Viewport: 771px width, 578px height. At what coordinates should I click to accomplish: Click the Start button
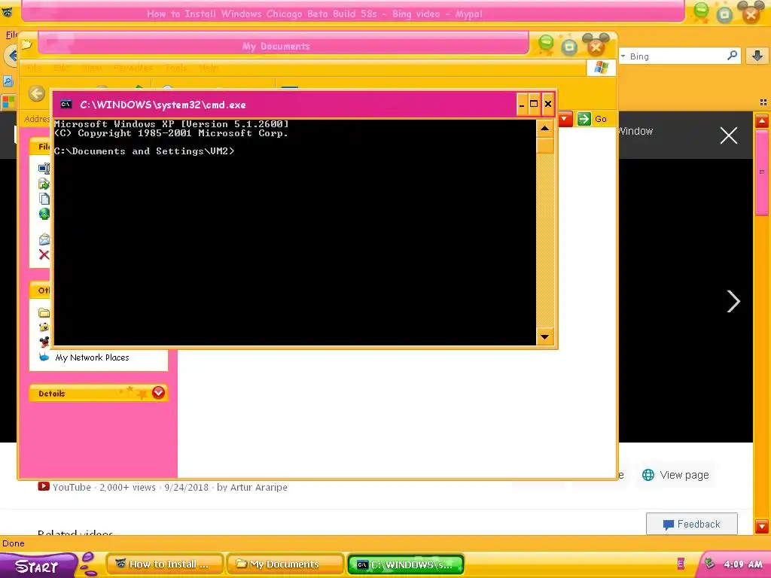click(38, 566)
